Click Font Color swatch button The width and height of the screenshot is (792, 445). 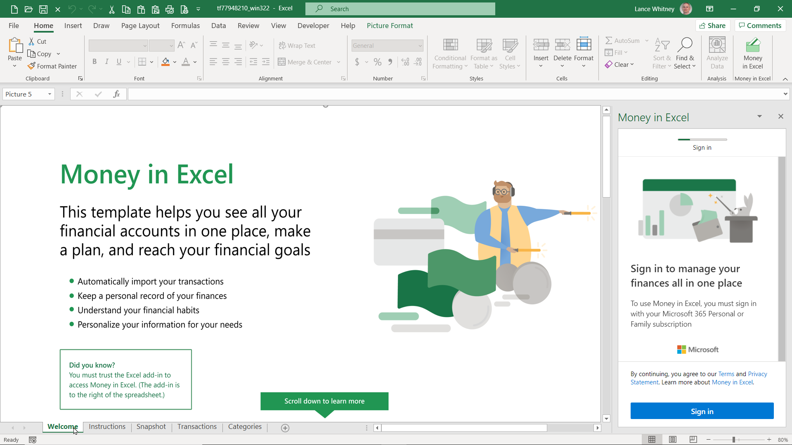pos(186,62)
